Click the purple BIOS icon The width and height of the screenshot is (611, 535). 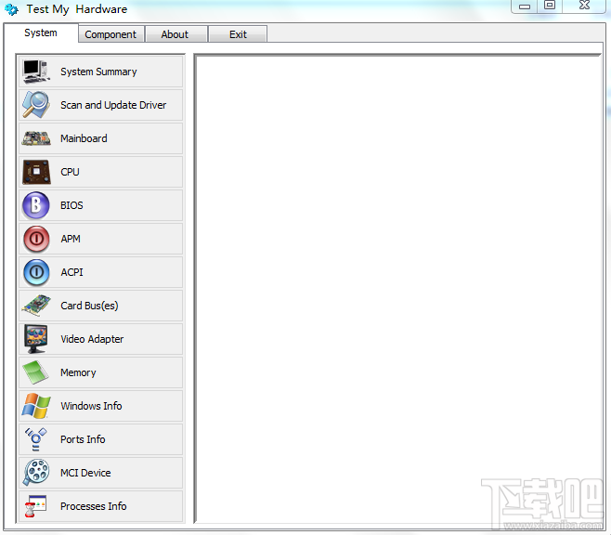click(x=36, y=205)
